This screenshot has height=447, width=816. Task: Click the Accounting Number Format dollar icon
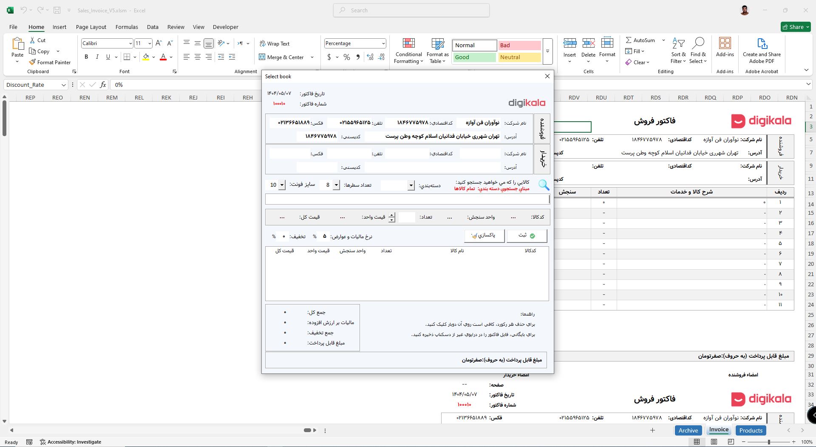(x=329, y=57)
